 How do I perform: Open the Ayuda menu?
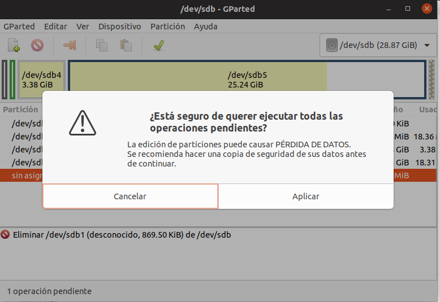click(x=206, y=27)
